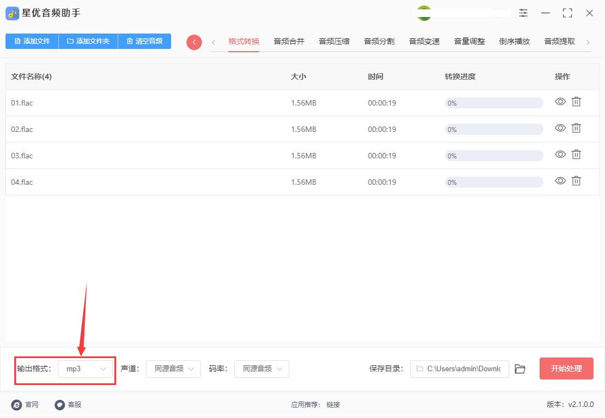The width and height of the screenshot is (605, 418).
Task: Preview 02.flac with the eye icon
Action: [560, 128]
